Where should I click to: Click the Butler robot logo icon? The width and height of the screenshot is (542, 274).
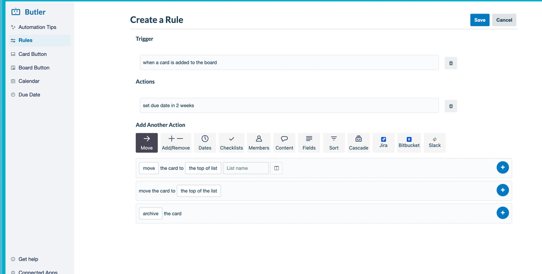click(x=16, y=12)
